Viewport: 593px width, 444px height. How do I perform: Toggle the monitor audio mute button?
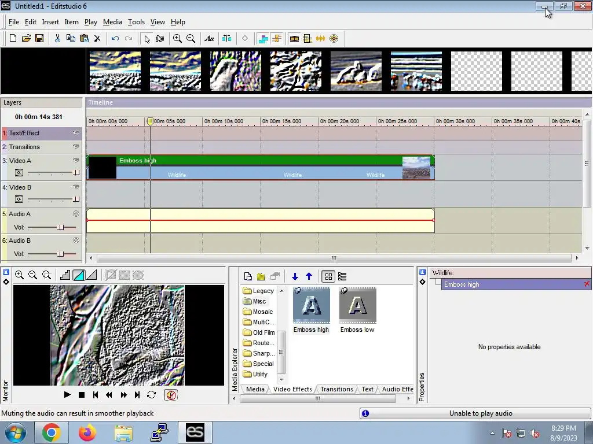[171, 395]
